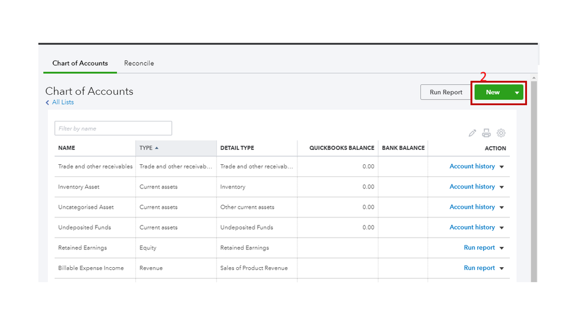Expand action menu for Undeposited Funds row
578x325 pixels.
(x=502, y=228)
